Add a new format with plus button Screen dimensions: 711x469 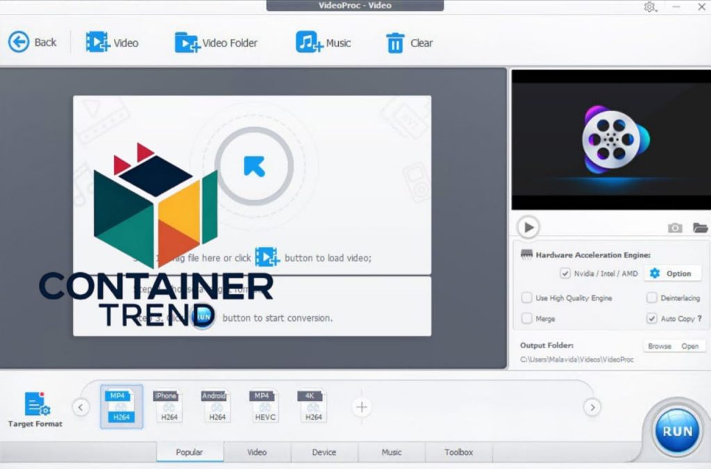coord(362,407)
